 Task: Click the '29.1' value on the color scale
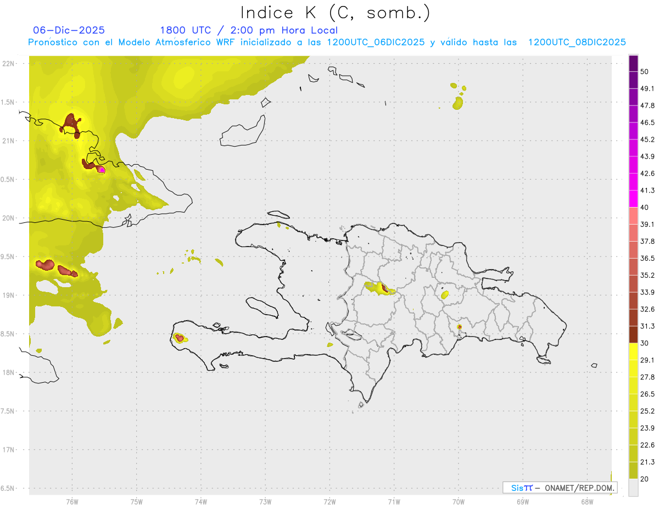[x=647, y=360]
